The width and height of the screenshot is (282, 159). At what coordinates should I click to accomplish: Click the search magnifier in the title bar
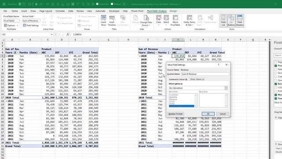275,4
